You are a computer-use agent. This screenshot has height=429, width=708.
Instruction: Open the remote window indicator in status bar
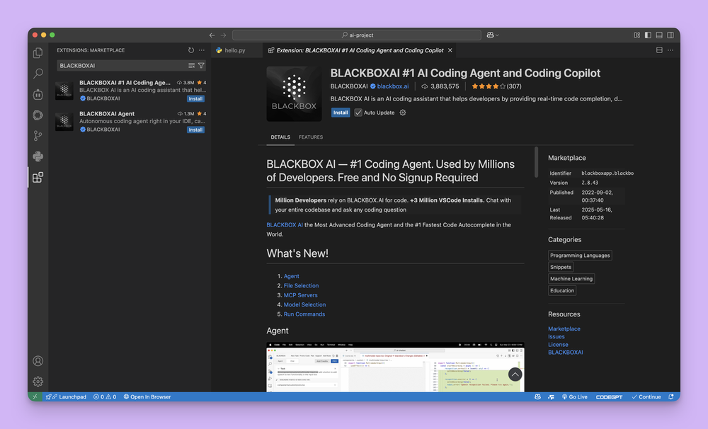35,396
